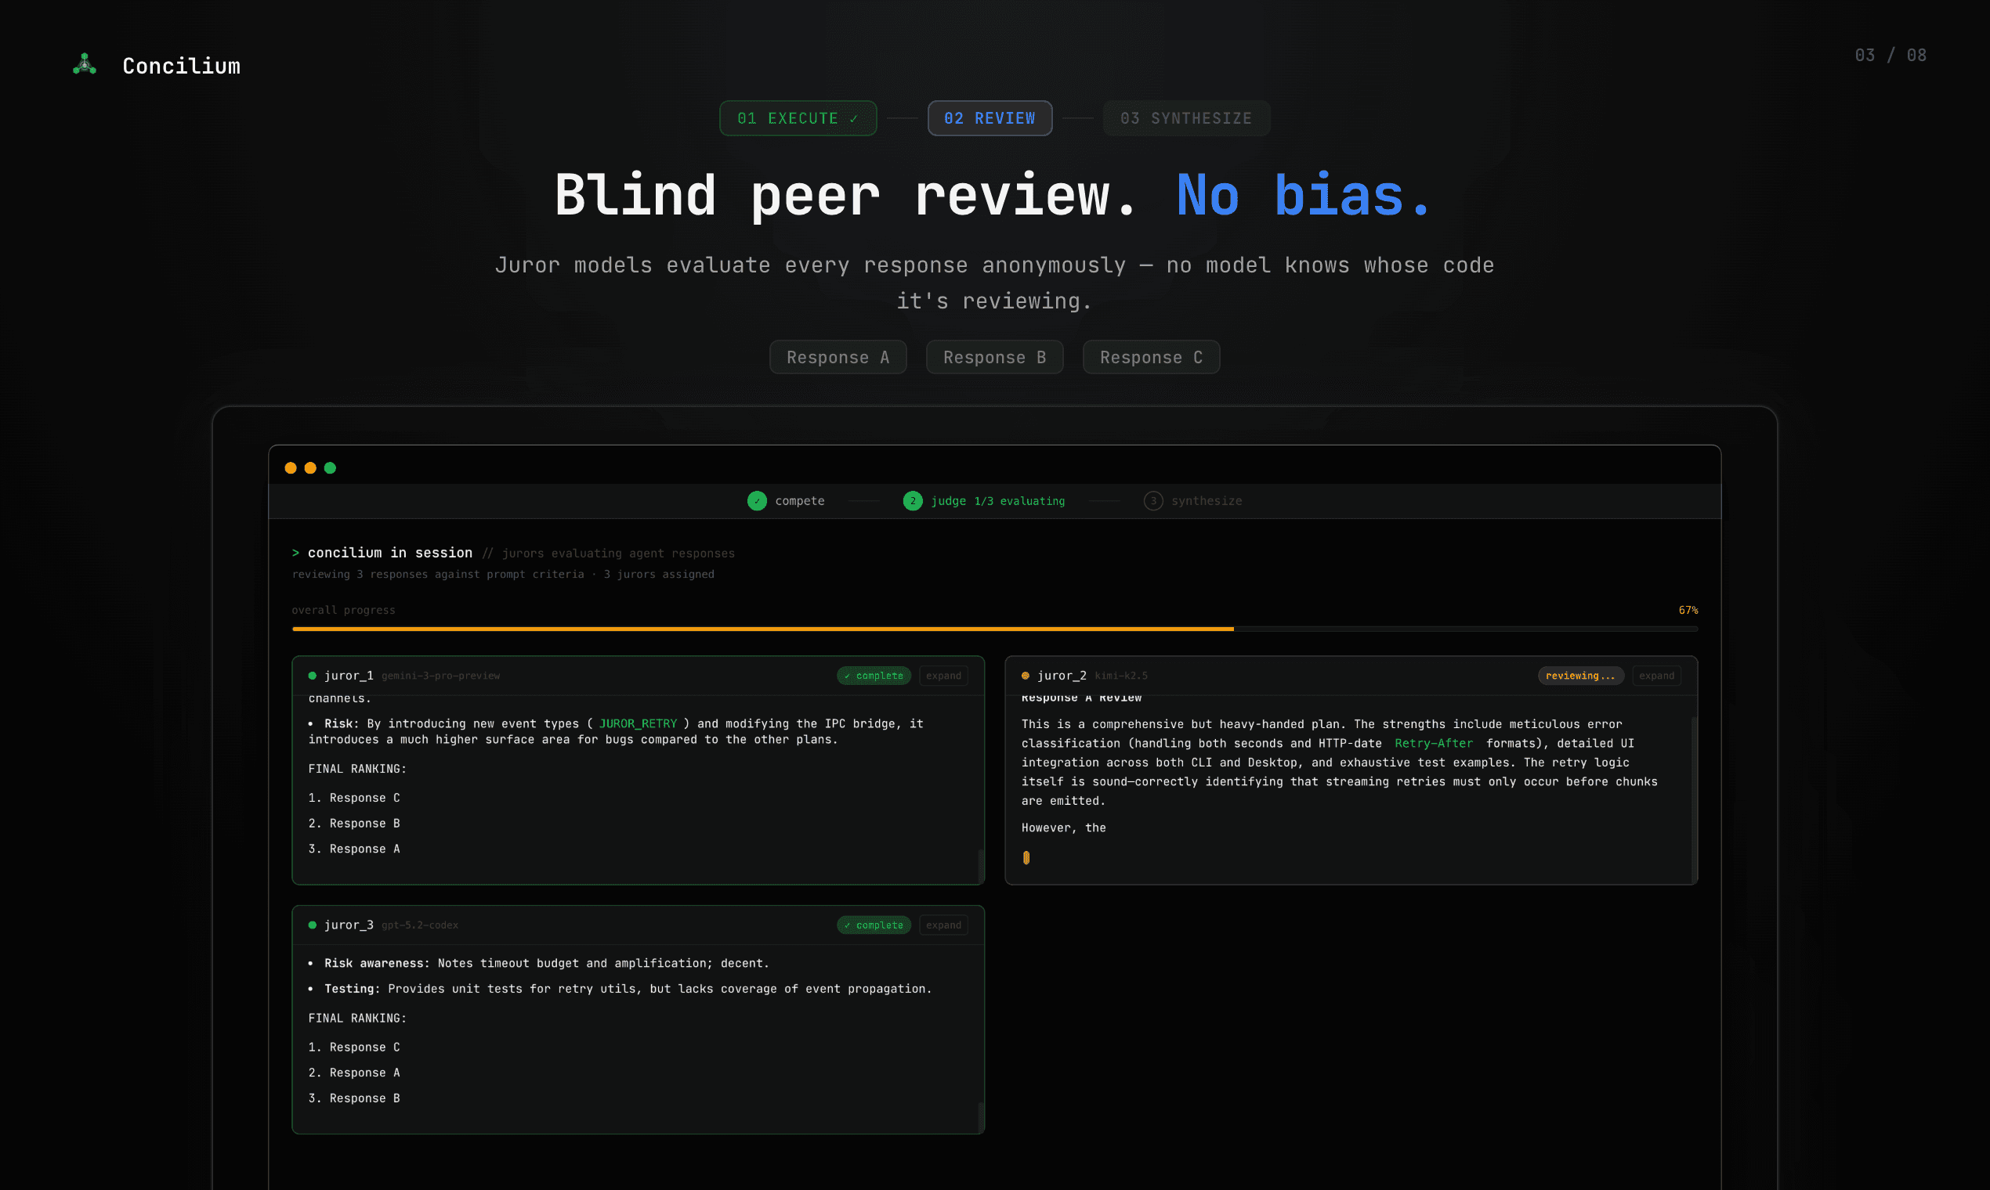Image resolution: width=1990 pixels, height=1190 pixels.
Task: Expand the juror_3 review panel
Action: coord(943,925)
